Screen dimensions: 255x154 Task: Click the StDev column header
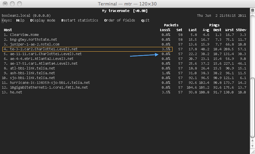(241, 30)
